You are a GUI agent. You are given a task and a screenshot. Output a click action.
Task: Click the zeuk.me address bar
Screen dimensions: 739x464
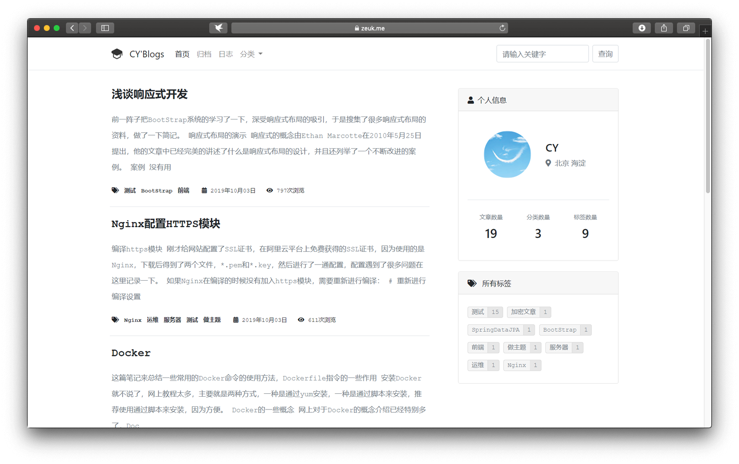370,28
